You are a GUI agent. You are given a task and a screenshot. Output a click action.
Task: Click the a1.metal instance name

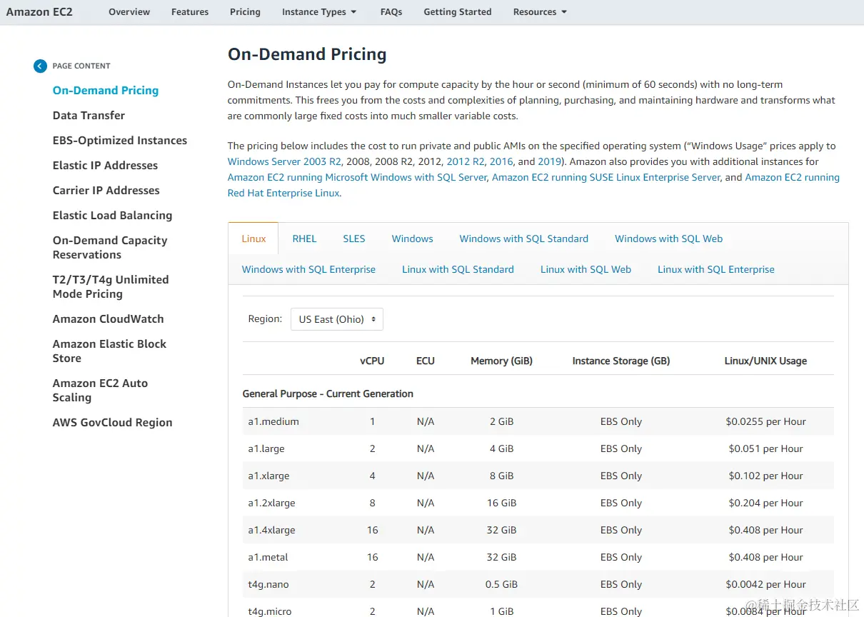pos(268,557)
